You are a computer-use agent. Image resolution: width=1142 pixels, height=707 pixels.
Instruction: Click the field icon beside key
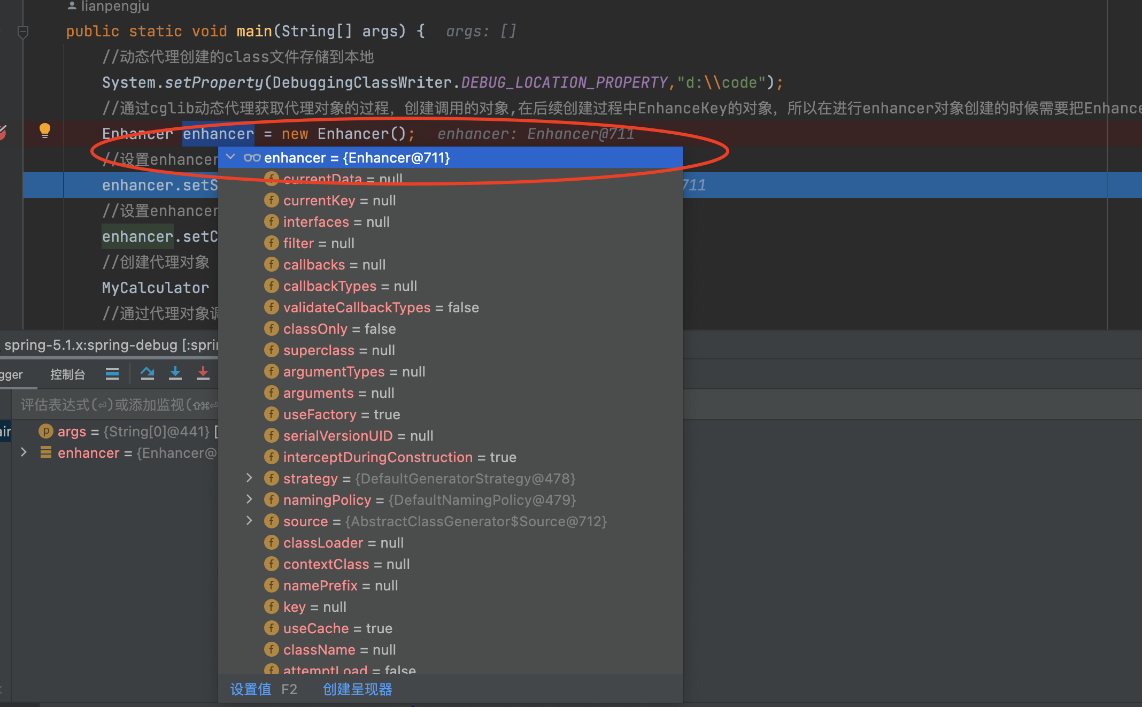pyautogui.click(x=272, y=607)
